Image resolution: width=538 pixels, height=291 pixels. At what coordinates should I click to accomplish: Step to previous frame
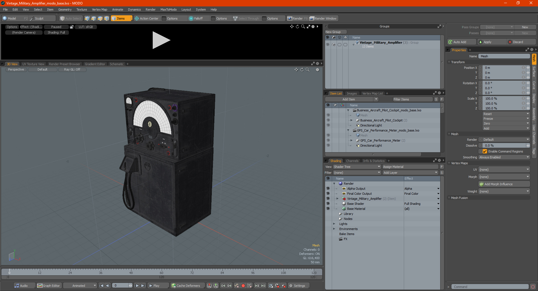108,286
